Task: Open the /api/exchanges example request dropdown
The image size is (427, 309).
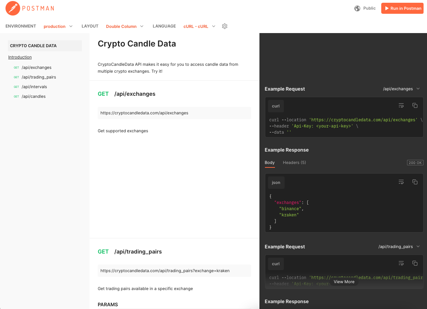Action: coord(401,89)
